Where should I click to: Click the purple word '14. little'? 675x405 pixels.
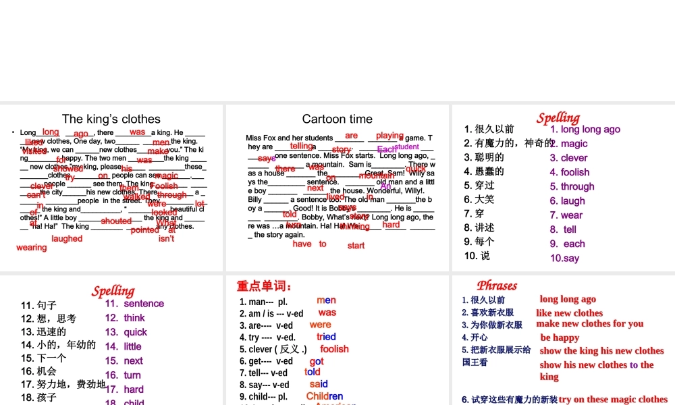(123, 346)
